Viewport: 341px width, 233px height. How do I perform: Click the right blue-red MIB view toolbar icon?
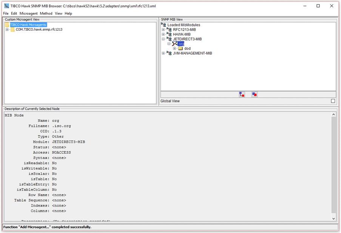tap(255, 94)
